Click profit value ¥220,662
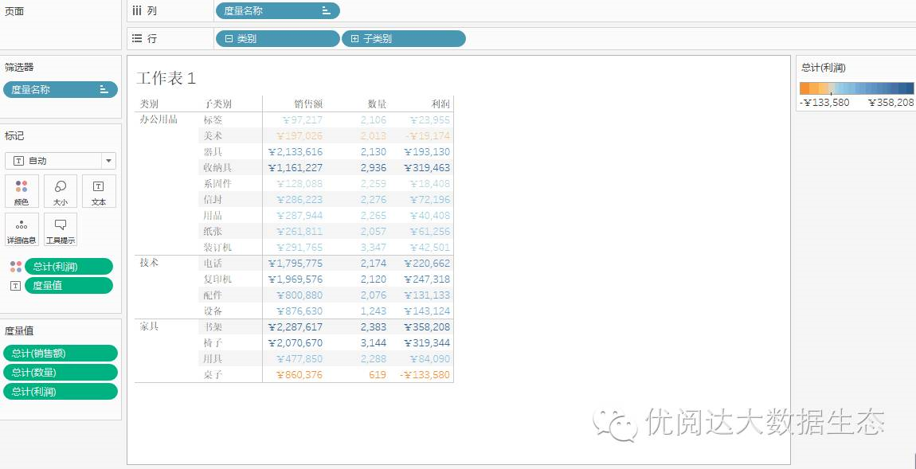The width and height of the screenshot is (916, 469). [427, 264]
